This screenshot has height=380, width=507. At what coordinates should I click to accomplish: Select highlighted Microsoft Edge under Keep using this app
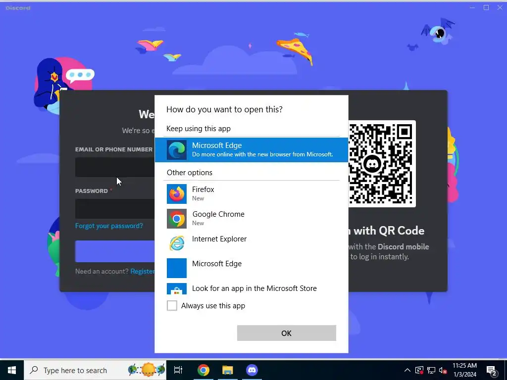pyautogui.click(x=251, y=150)
